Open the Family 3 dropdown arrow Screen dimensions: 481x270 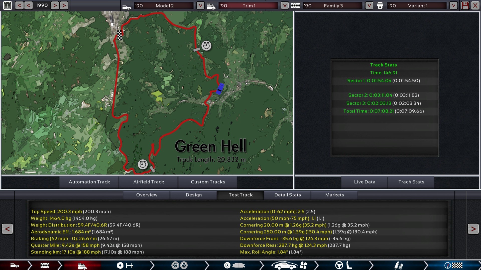pos(369,5)
